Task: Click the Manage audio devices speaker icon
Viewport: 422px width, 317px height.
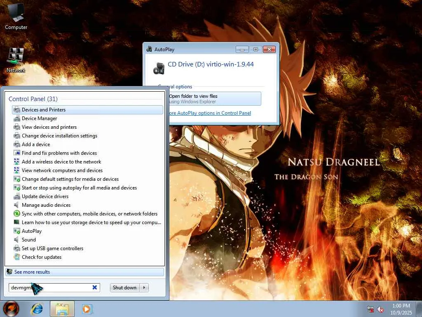Action: pos(16,205)
